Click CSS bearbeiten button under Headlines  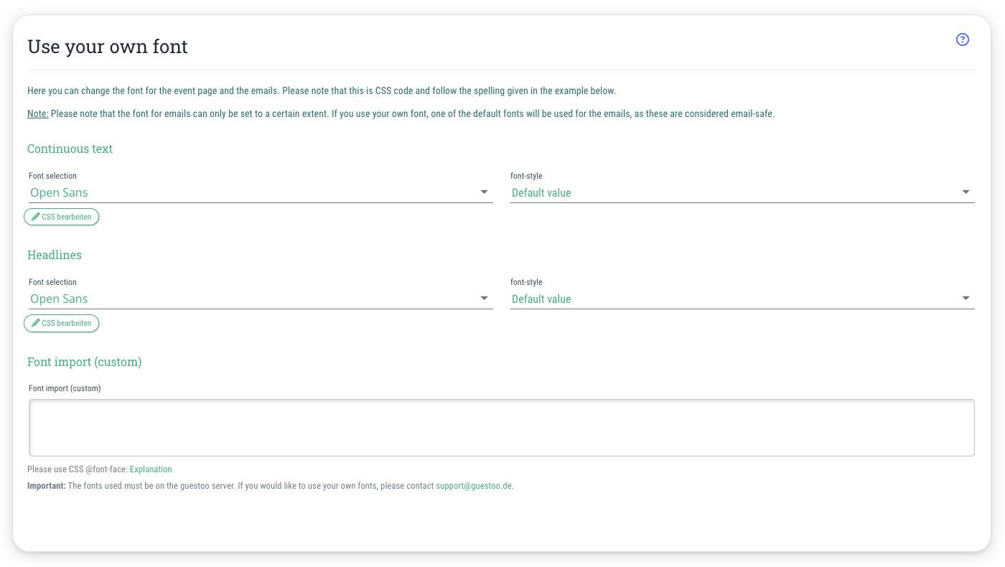62,323
